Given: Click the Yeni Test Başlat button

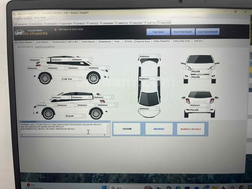Looking at the screenshot, I should click(x=183, y=32).
